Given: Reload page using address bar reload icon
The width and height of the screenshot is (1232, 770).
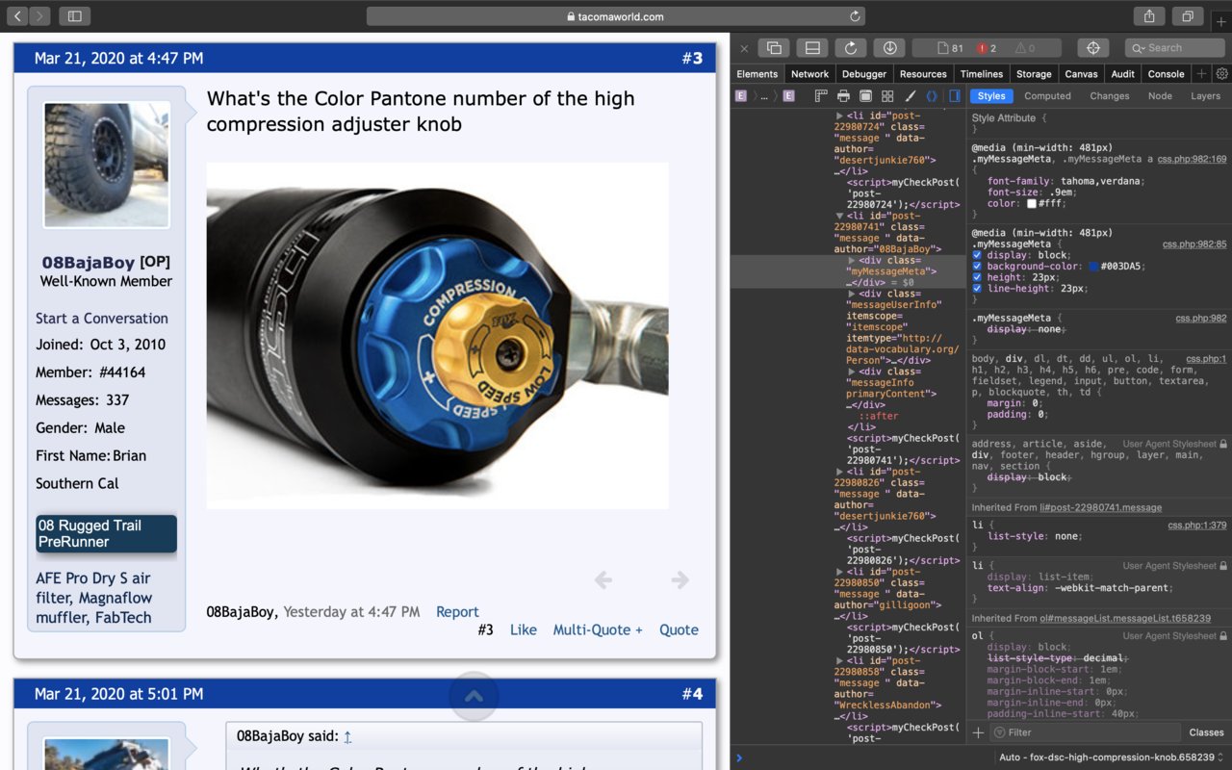Looking at the screenshot, I should pos(855,16).
